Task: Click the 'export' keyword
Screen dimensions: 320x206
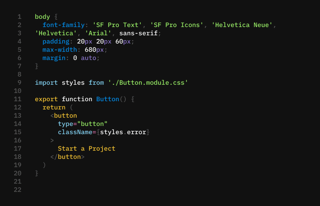Action: coord(46,99)
